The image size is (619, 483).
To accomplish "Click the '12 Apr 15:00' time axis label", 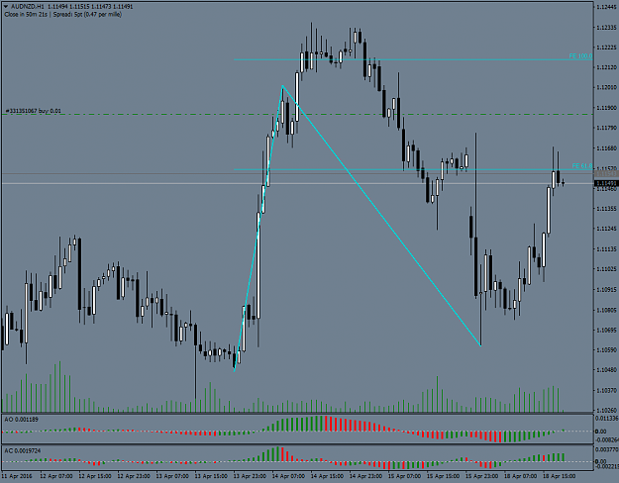I will (x=95, y=476).
